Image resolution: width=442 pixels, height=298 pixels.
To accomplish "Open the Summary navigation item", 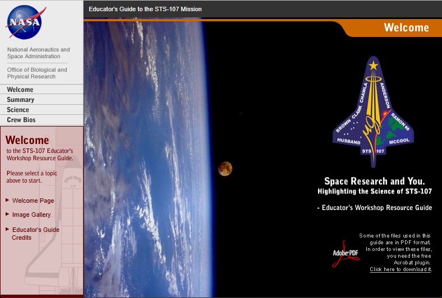I will [21, 100].
